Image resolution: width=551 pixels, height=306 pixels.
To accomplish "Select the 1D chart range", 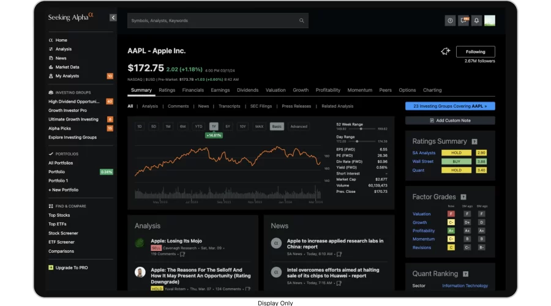I will click(x=140, y=127).
